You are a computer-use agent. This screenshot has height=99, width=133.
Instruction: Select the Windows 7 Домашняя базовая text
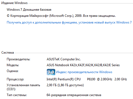[29, 10]
